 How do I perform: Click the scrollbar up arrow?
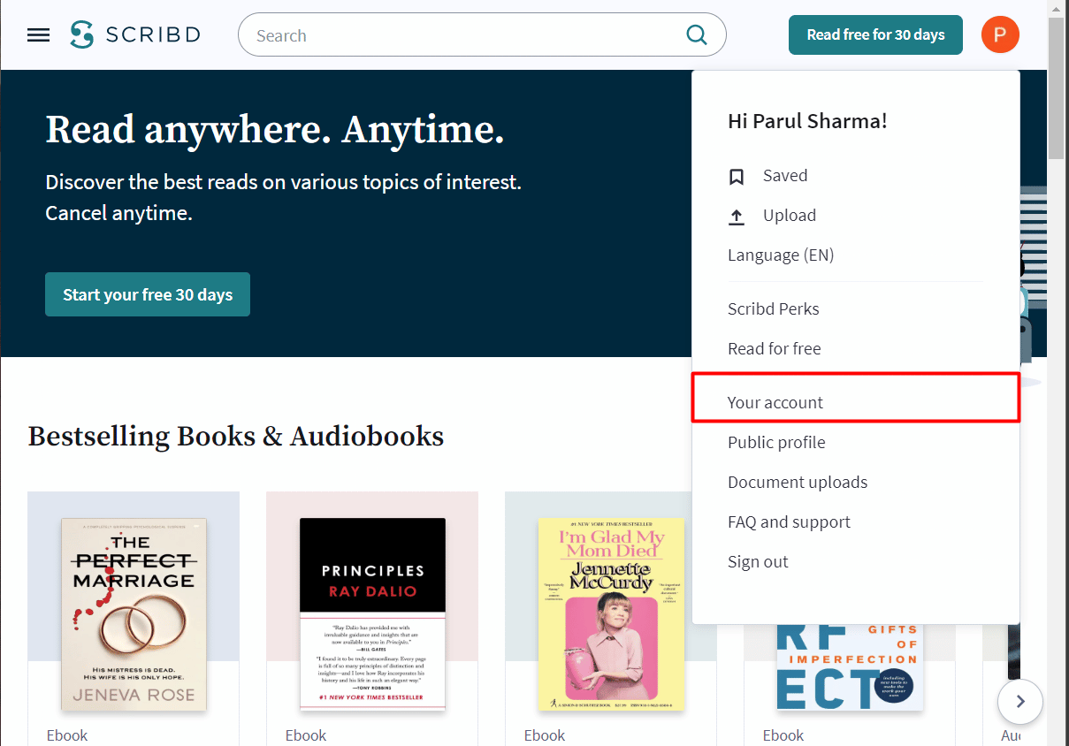click(1058, 10)
